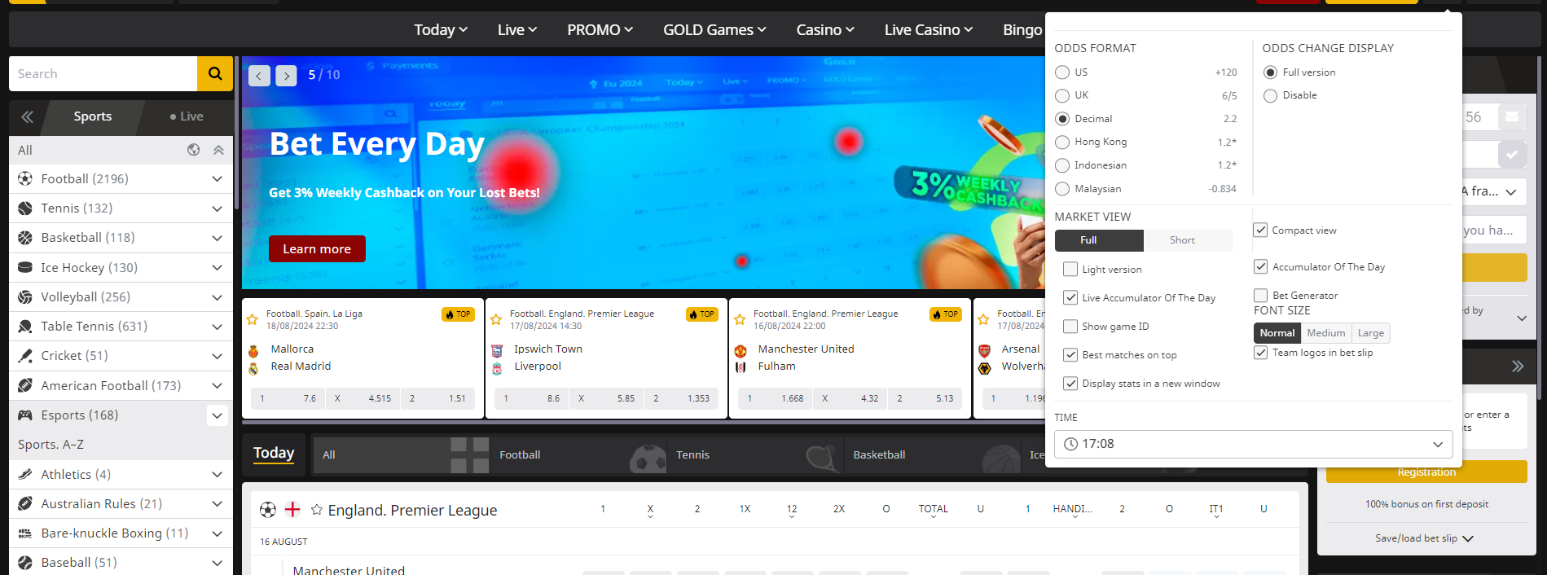
Task: Open the PROMO menu
Action: tap(600, 30)
